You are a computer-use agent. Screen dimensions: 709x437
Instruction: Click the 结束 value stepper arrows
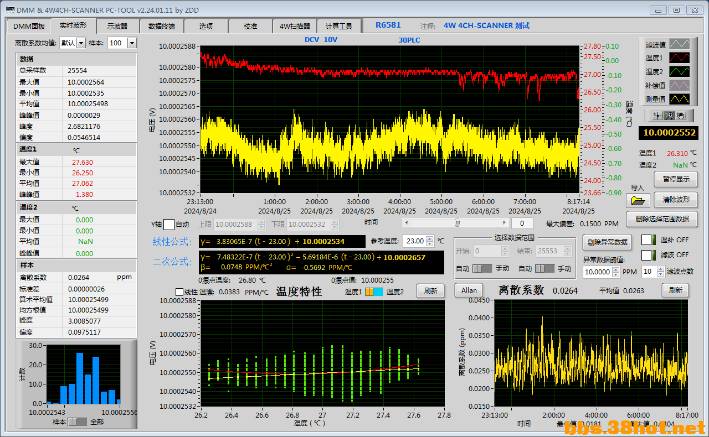567,251
